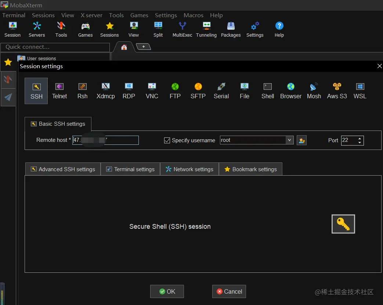Focus the Remote host field
383x305 pixels.
105,140
